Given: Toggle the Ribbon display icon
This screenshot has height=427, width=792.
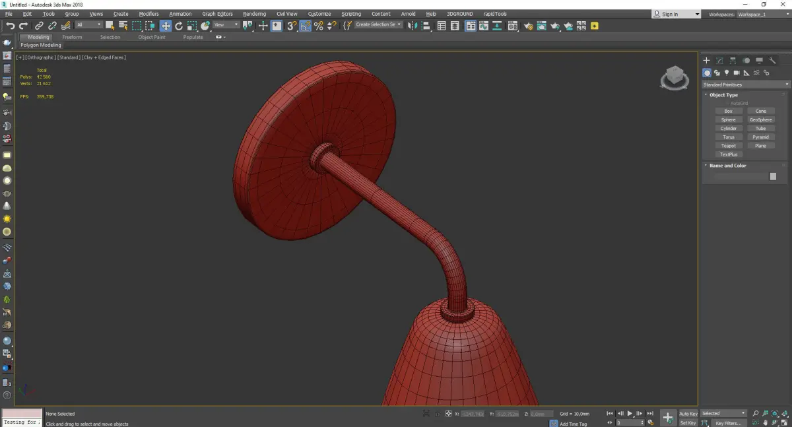Looking at the screenshot, I should [x=471, y=26].
